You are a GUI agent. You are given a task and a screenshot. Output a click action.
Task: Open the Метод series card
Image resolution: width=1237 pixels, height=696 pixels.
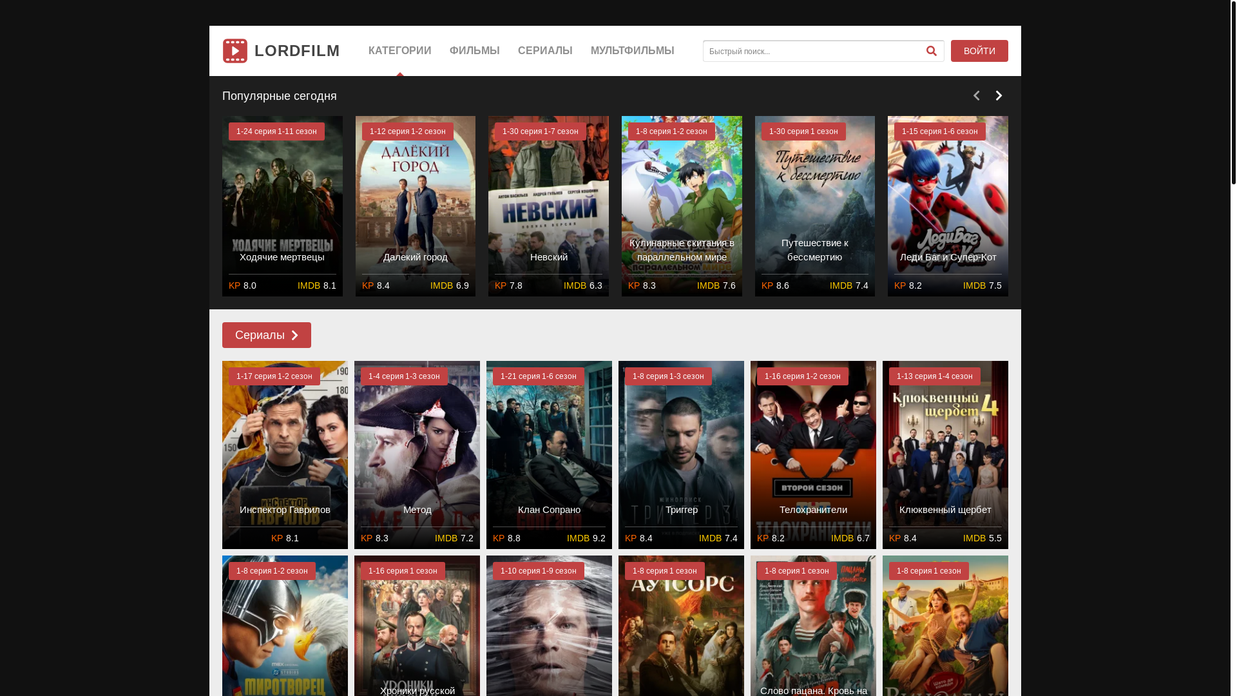[x=417, y=454]
